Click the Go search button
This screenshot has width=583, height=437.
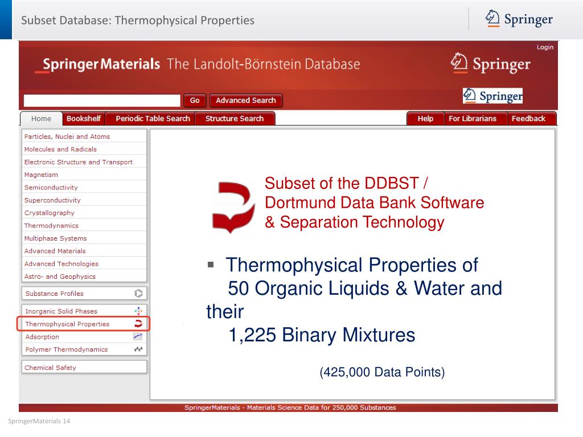pos(195,100)
